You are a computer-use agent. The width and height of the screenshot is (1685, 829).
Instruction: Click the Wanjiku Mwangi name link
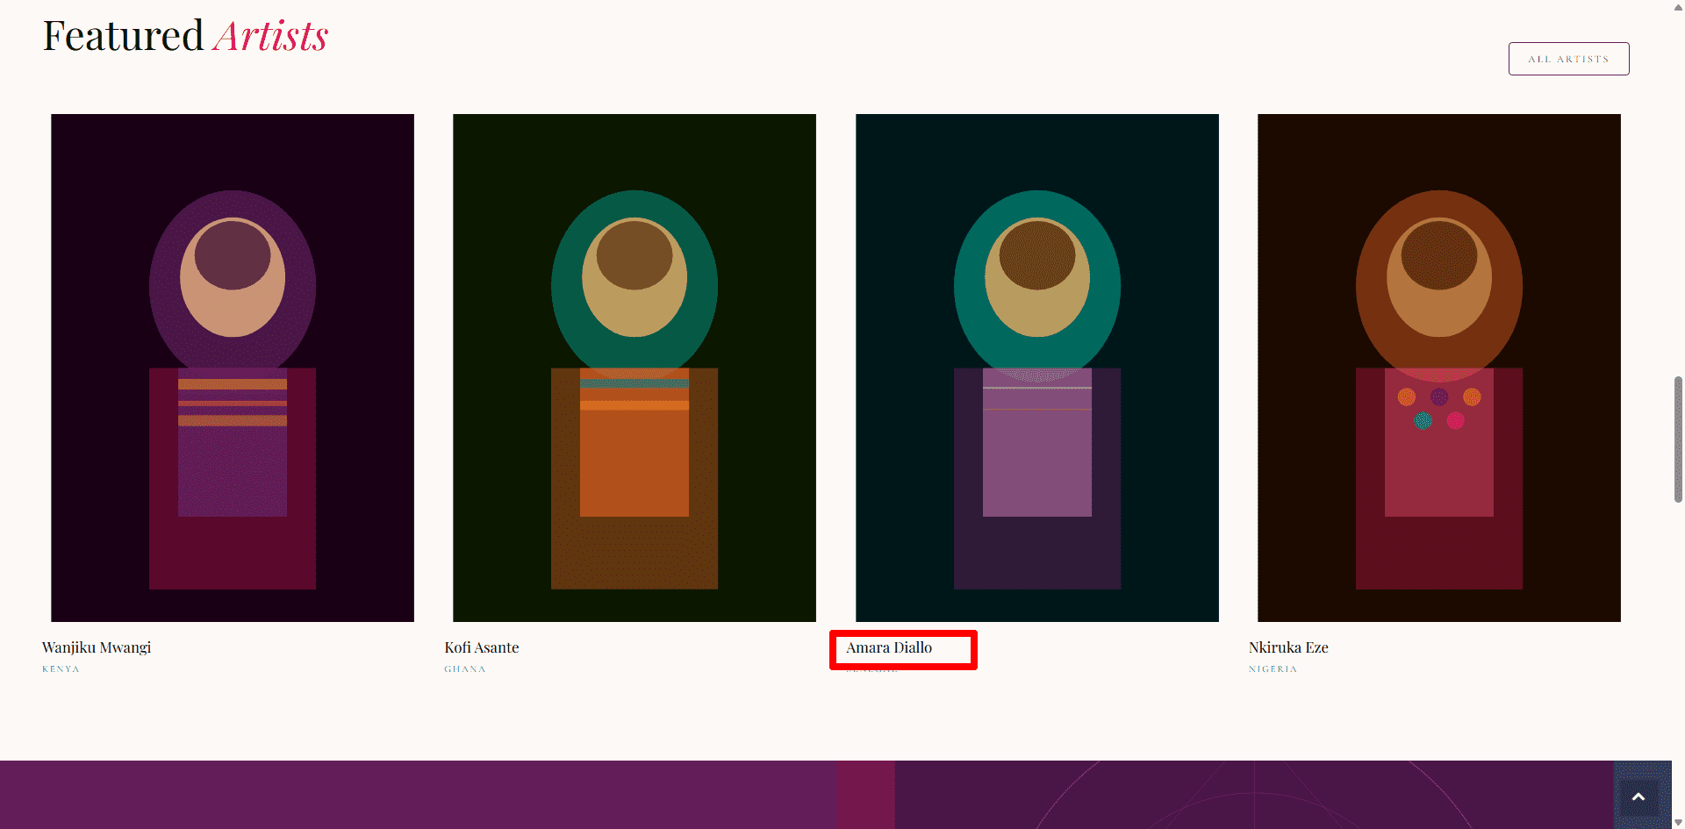[97, 647]
